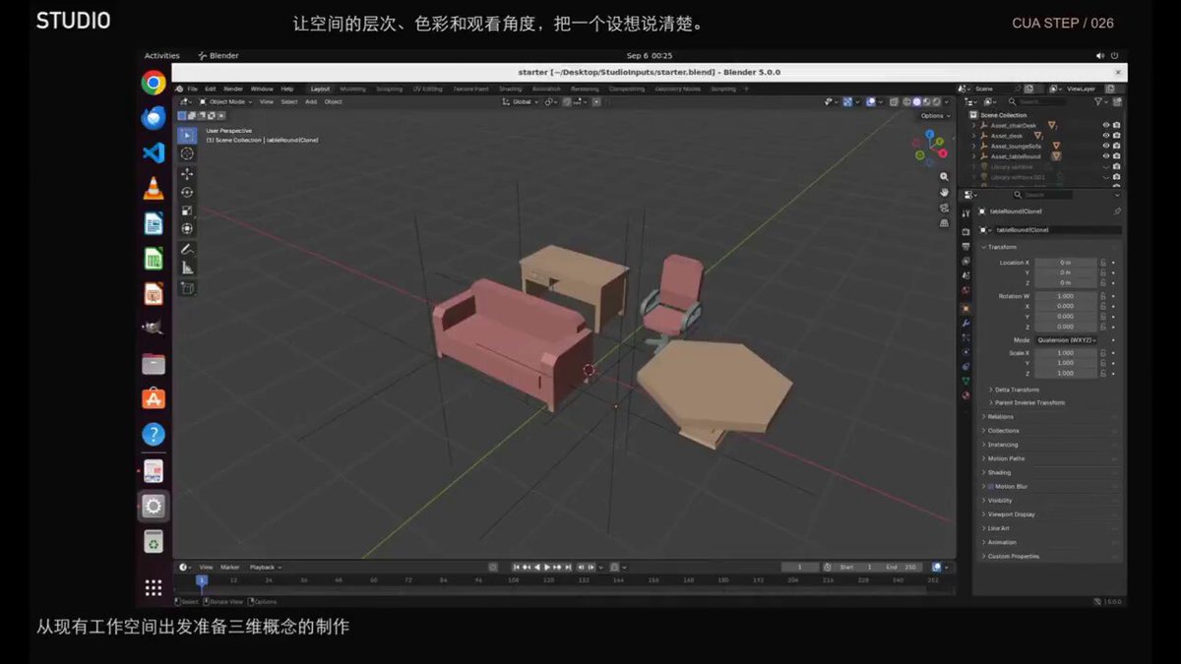Screen dimensions: 1181x664
Task: Click Activities in the top bar
Action: point(162,56)
